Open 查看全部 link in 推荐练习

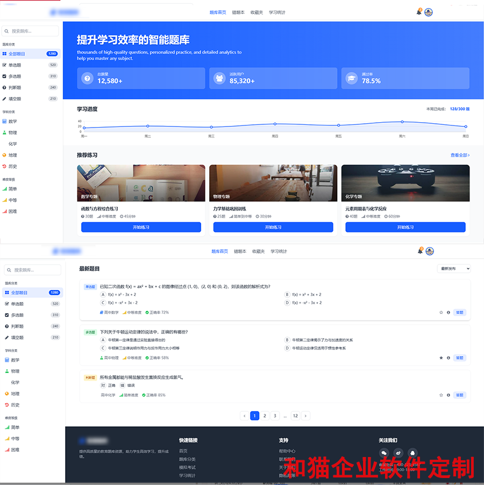click(x=460, y=155)
